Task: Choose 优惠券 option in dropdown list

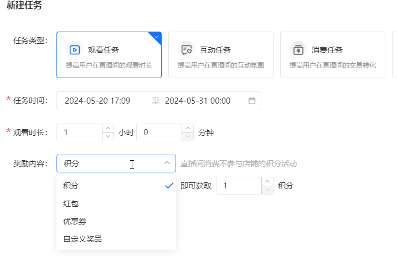Action: (x=116, y=221)
